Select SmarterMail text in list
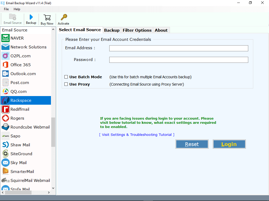Image resolution: width=269 pixels, height=201 pixels. [22, 171]
